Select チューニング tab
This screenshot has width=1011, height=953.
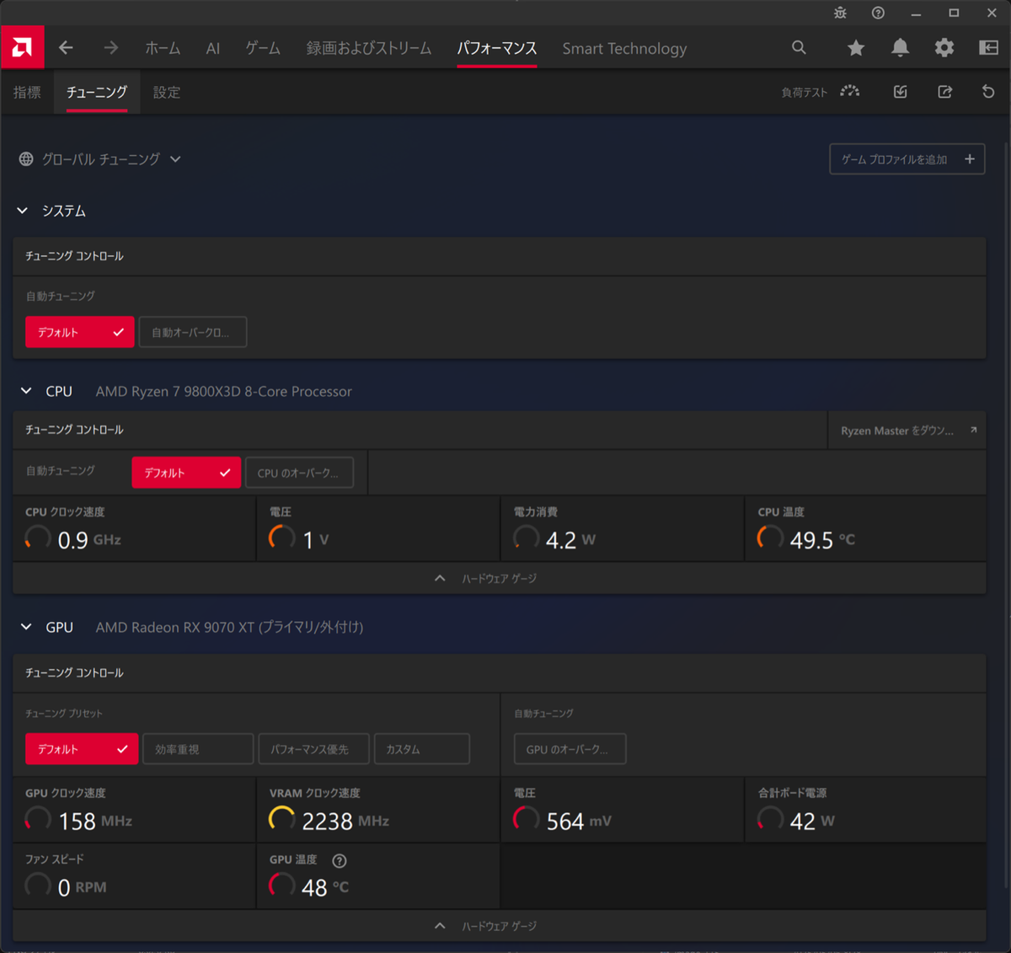97,92
